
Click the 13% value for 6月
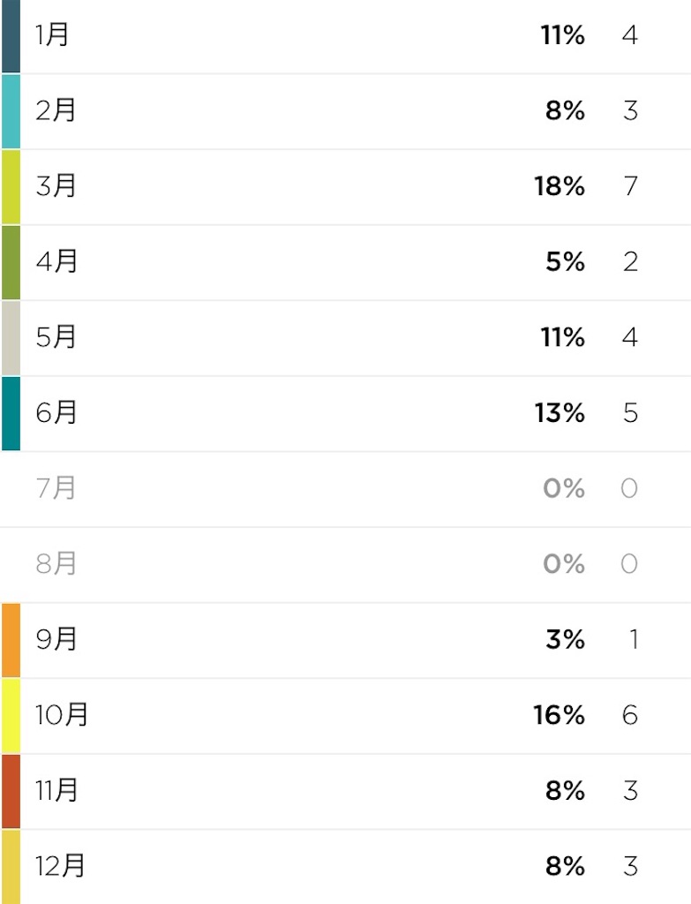pyautogui.click(x=559, y=413)
